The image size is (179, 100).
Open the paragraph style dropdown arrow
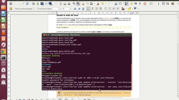(34, 9)
